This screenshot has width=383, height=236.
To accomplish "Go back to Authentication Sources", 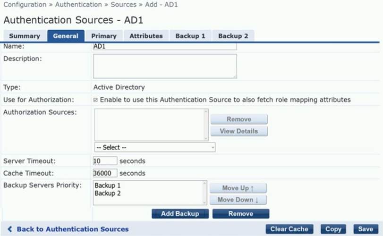I will point(68,229).
